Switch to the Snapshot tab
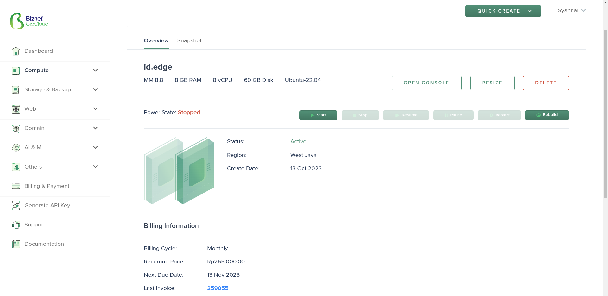Screen dimensions: 608x296 189,40
